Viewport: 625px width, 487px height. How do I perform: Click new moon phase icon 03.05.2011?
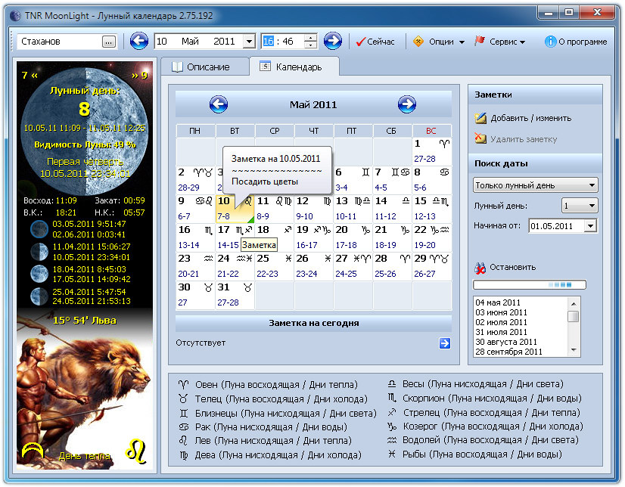pyautogui.click(x=39, y=229)
